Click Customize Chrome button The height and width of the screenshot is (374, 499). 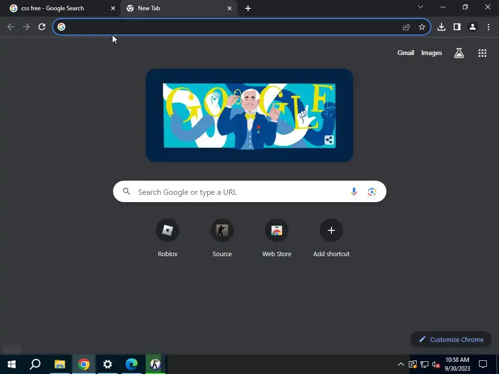pos(451,339)
